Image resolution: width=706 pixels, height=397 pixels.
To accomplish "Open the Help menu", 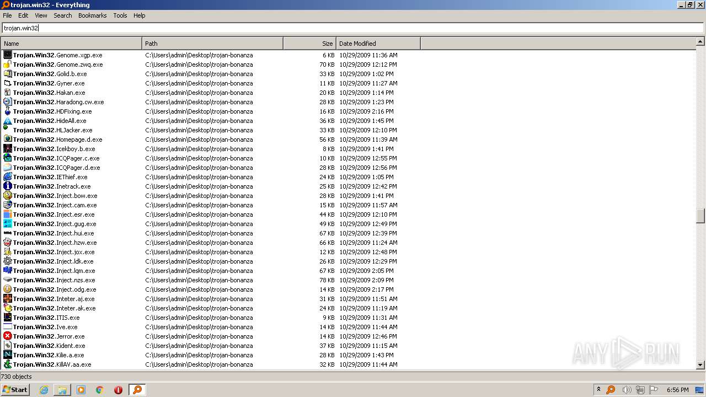I will (x=140, y=15).
